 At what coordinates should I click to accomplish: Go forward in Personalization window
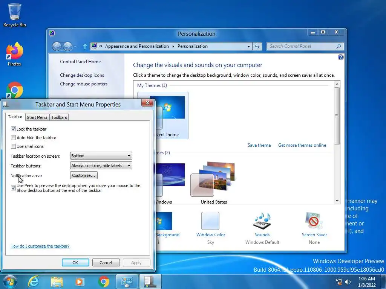[67, 46]
